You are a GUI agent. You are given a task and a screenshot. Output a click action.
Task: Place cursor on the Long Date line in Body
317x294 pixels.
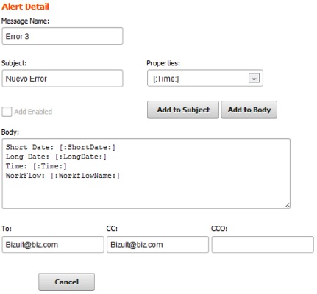(56, 157)
